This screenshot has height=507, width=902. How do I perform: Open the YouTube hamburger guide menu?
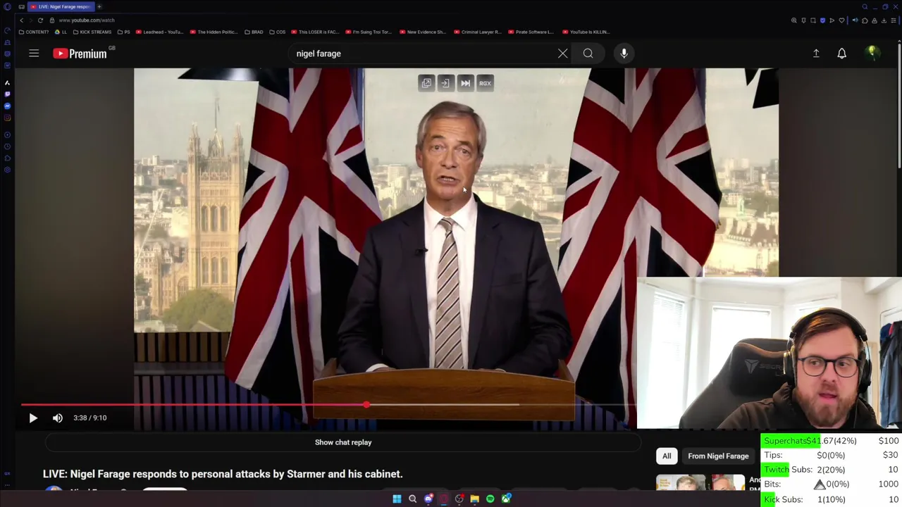click(34, 54)
